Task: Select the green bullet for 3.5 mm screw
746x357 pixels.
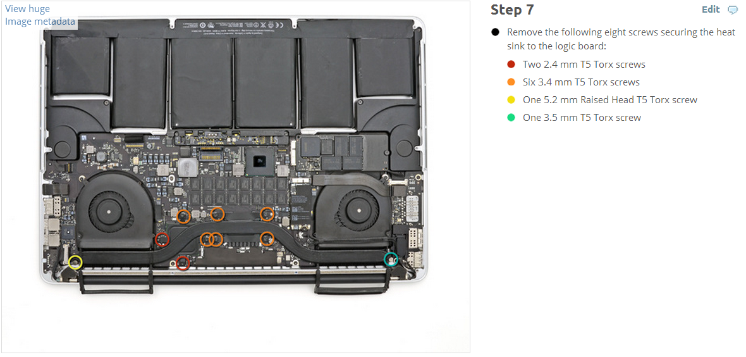Action: coord(511,118)
